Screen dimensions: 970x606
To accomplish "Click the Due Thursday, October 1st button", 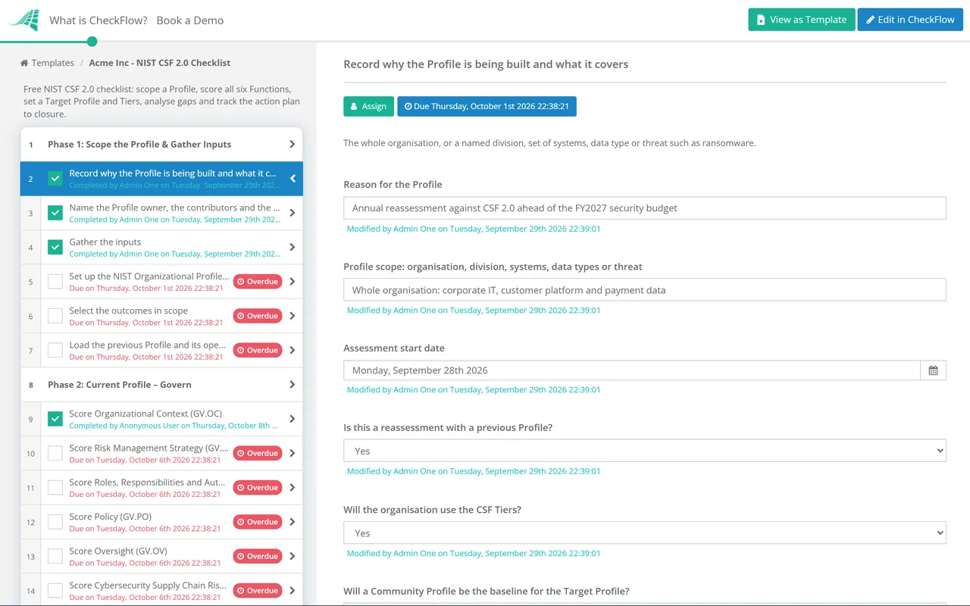I will tap(487, 106).
